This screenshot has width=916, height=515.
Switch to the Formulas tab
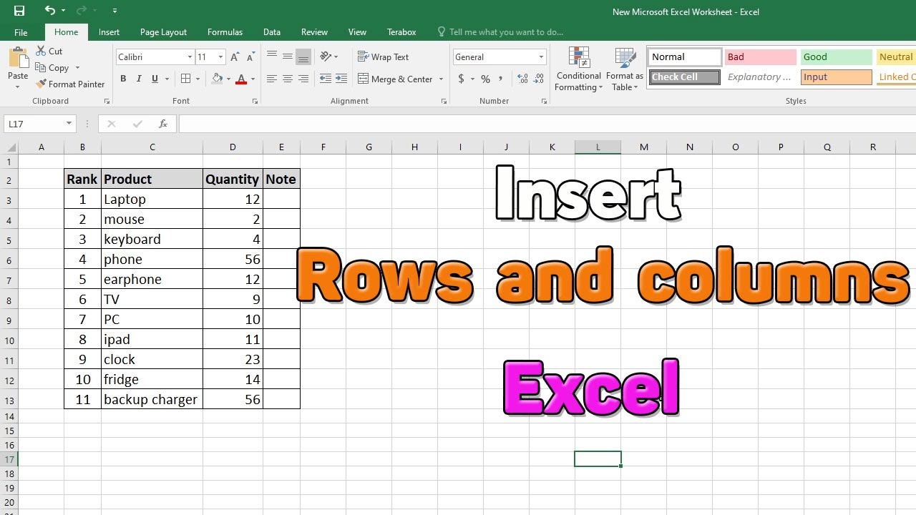coord(225,32)
